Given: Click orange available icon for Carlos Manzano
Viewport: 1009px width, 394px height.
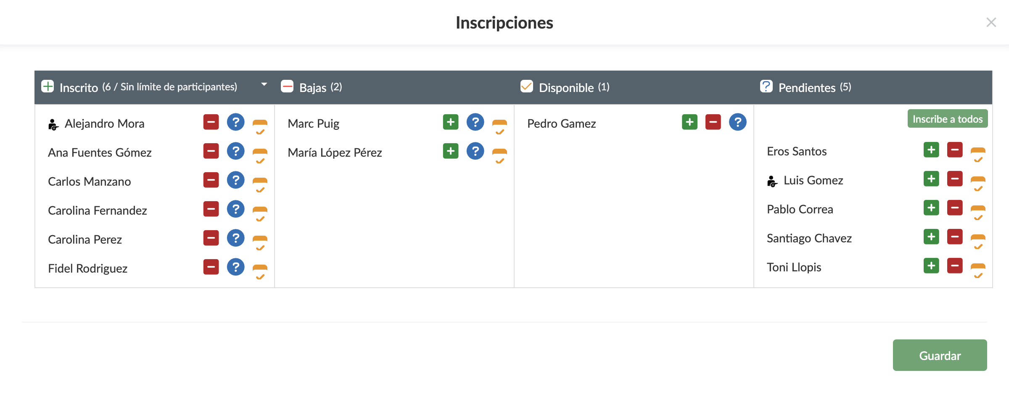Looking at the screenshot, I should (x=260, y=184).
